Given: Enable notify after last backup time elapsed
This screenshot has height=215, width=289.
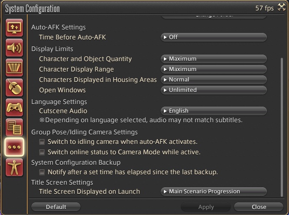Looking at the screenshot, I should pos(42,172).
